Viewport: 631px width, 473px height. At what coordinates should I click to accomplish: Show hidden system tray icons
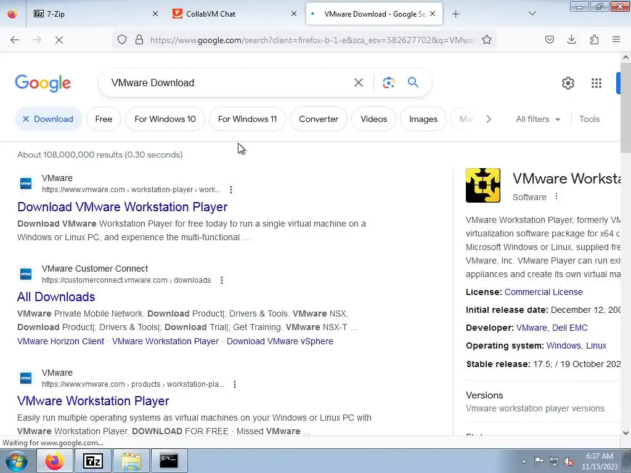tap(524, 461)
